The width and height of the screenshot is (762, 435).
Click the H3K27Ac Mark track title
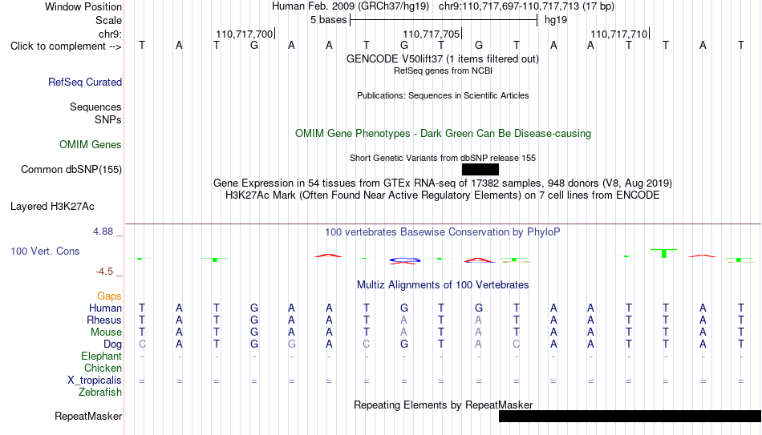point(443,195)
